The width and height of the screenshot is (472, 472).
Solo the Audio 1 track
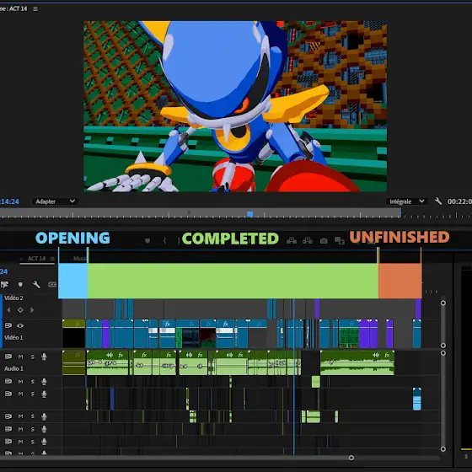[x=33, y=357]
